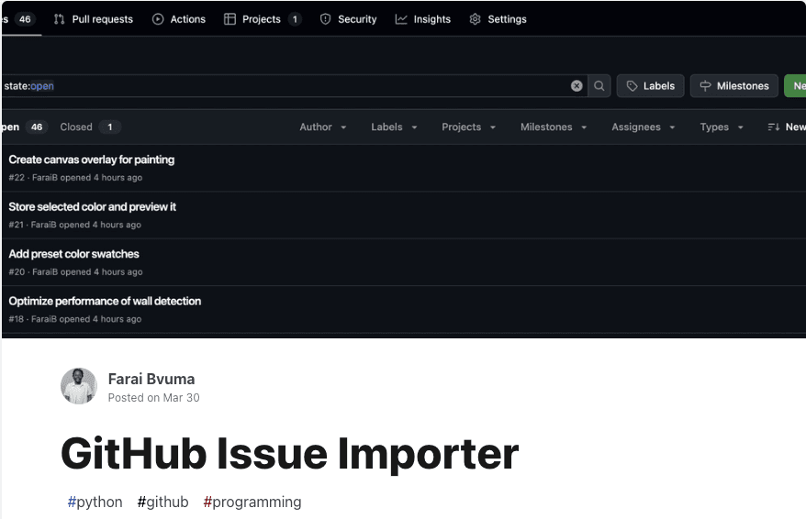The height and width of the screenshot is (519, 806).
Task: Click the Posted on Mar 30 date
Action: (153, 398)
